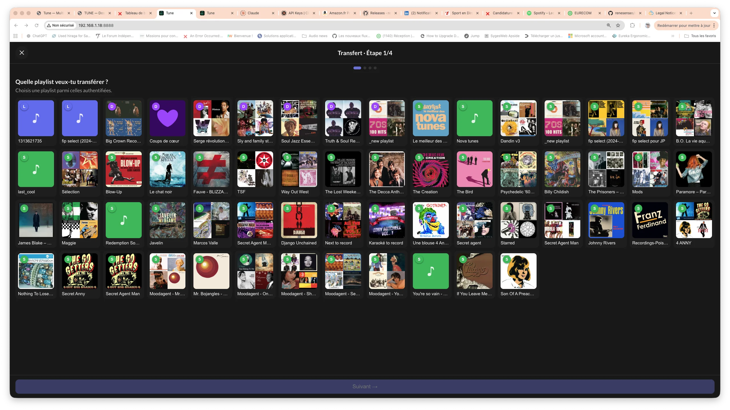Choose the Le chat noir playlist
Screen dimensions: 730x410
pyautogui.click(x=167, y=173)
